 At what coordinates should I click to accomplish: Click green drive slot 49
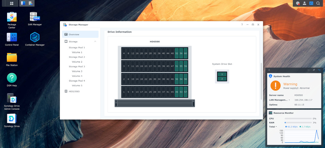[x=177, y=92]
